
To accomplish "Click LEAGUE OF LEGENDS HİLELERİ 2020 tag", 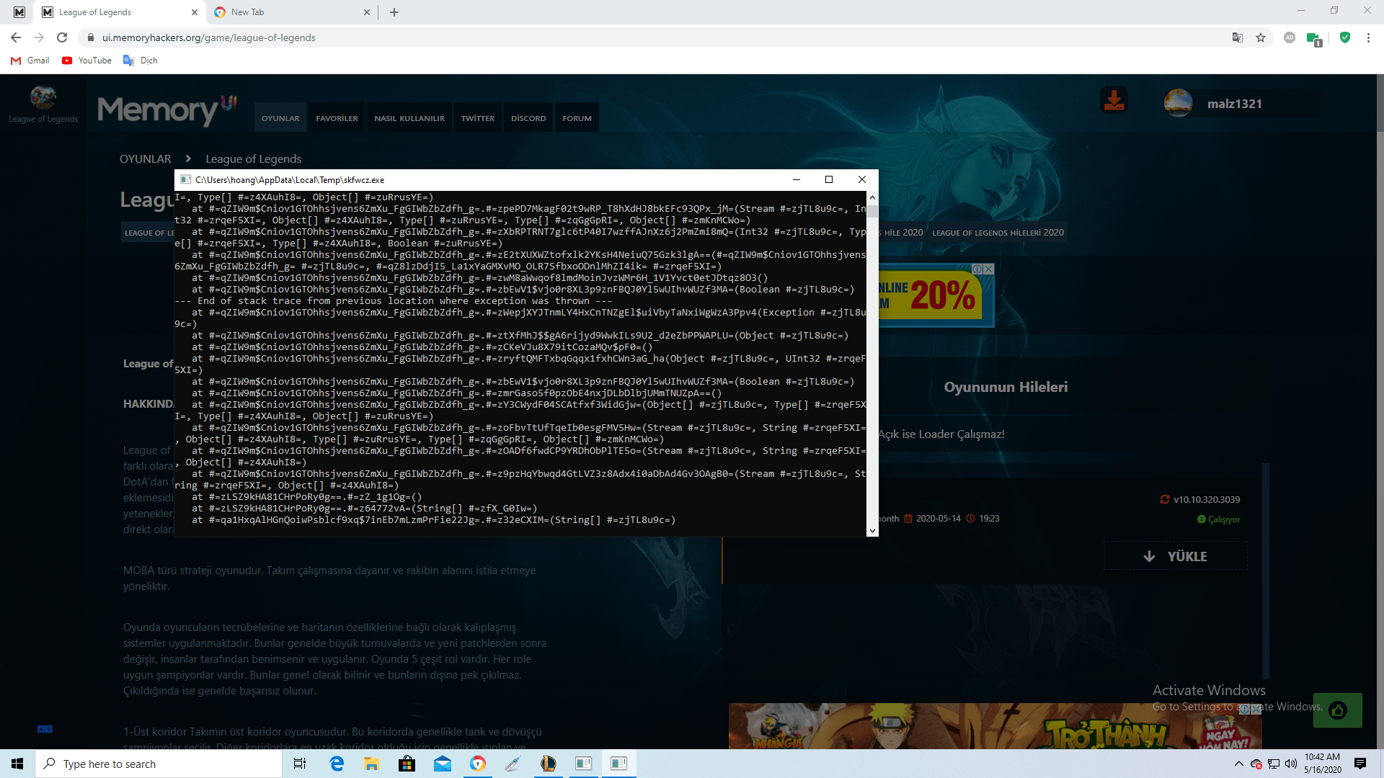I will [x=998, y=233].
